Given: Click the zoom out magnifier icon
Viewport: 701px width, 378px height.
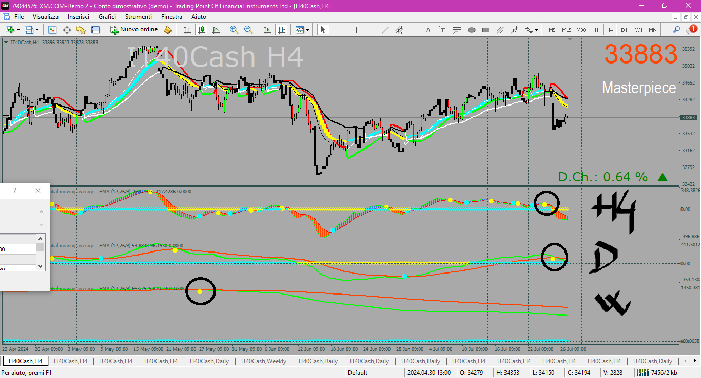Looking at the screenshot, I should click(248, 30).
